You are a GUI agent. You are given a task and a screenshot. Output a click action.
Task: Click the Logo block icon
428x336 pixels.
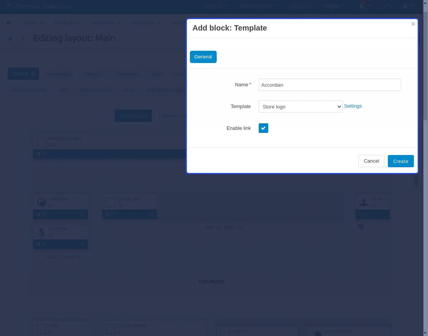point(42,329)
